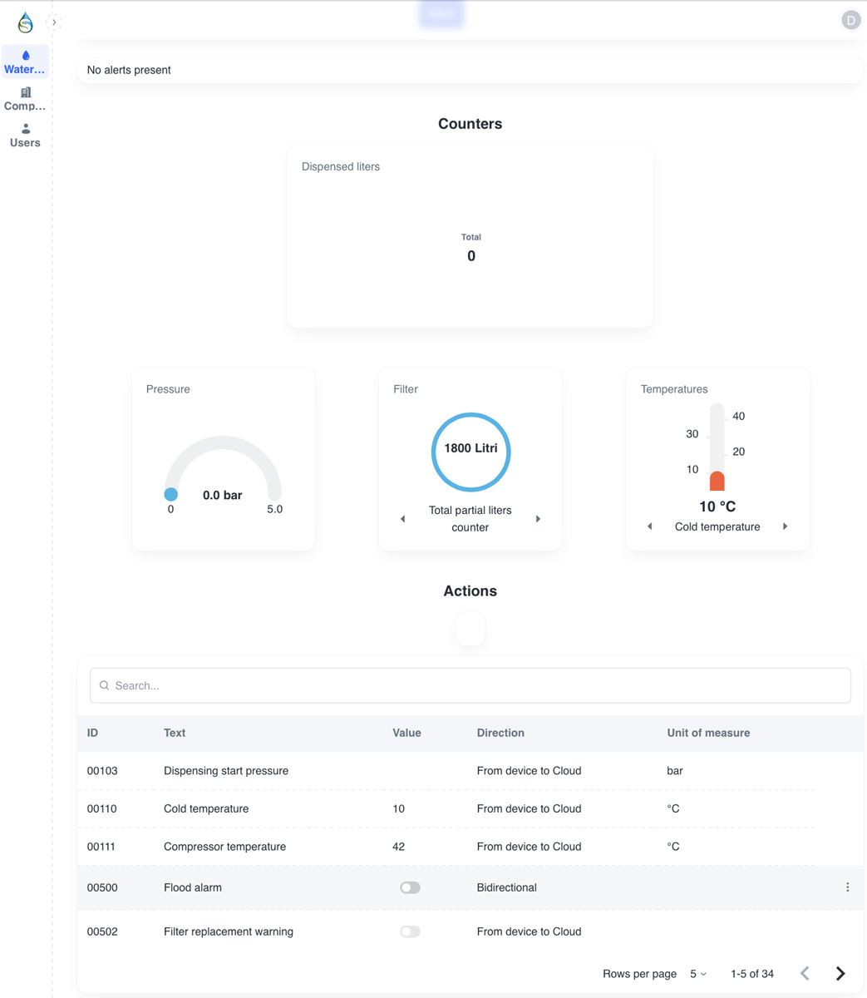Open the Rows per page dropdown
The image size is (867, 998).
pyautogui.click(x=697, y=974)
